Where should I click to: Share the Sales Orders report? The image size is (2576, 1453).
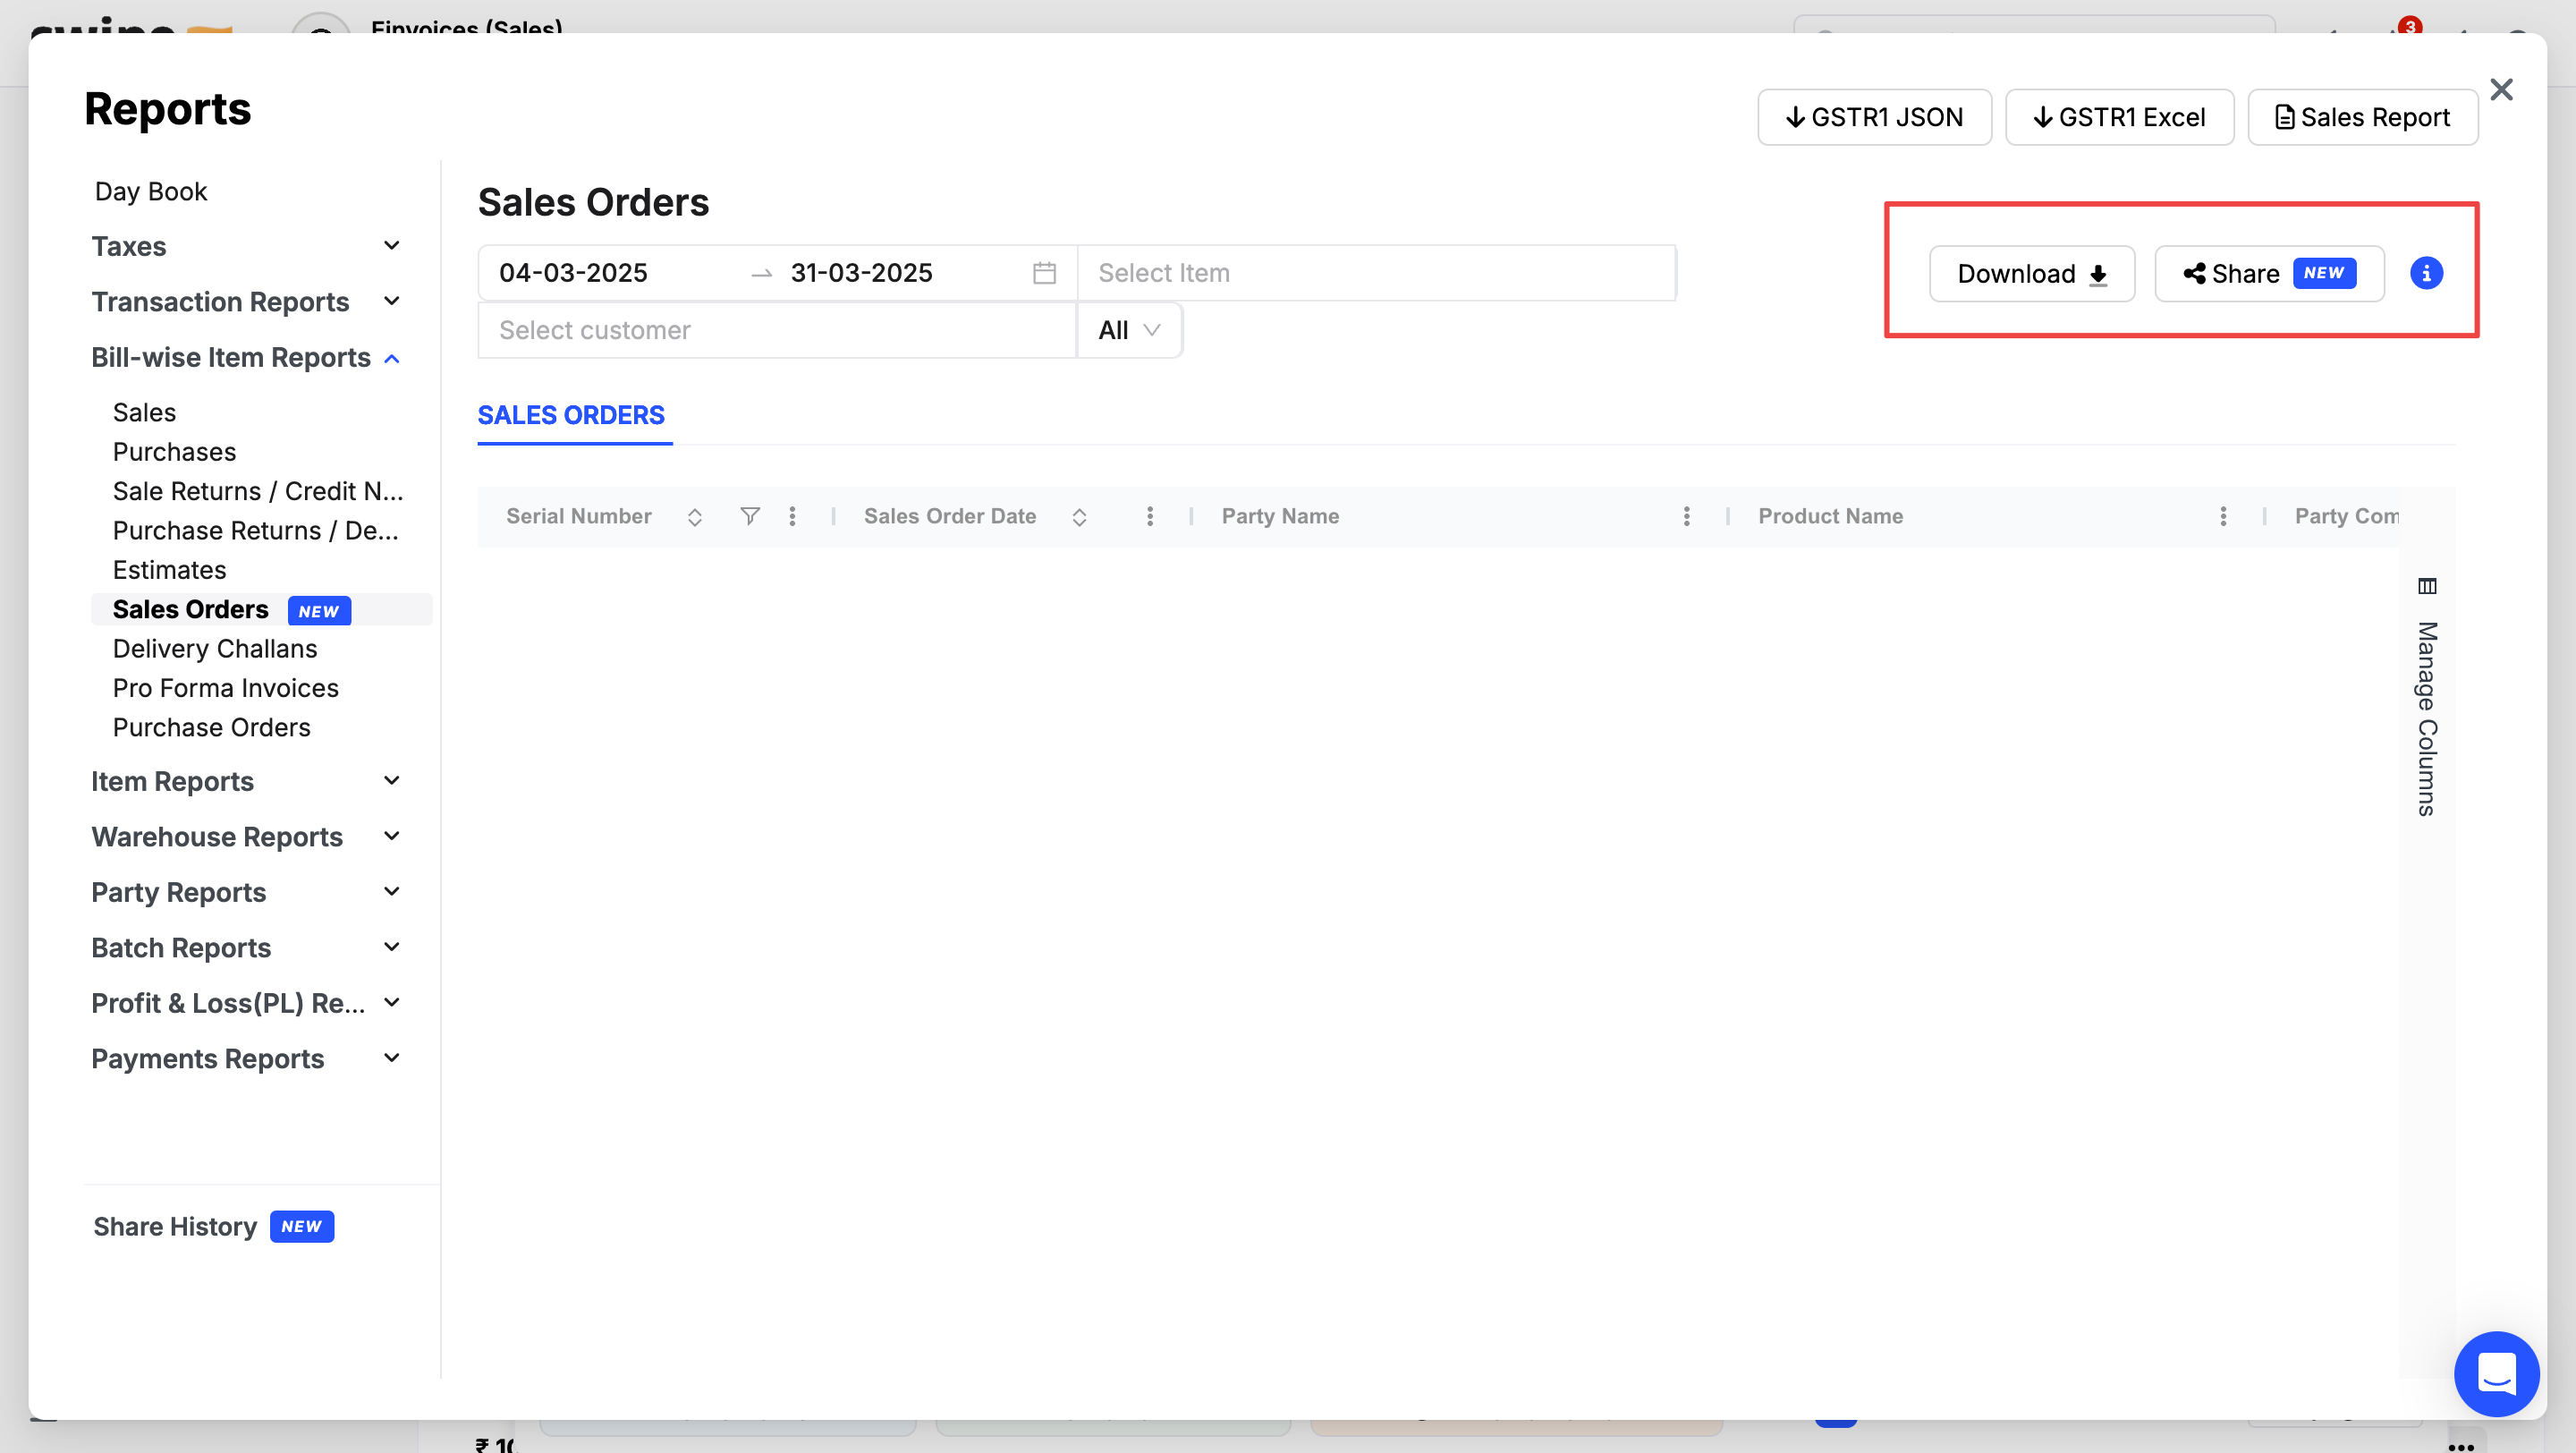tap(2269, 274)
